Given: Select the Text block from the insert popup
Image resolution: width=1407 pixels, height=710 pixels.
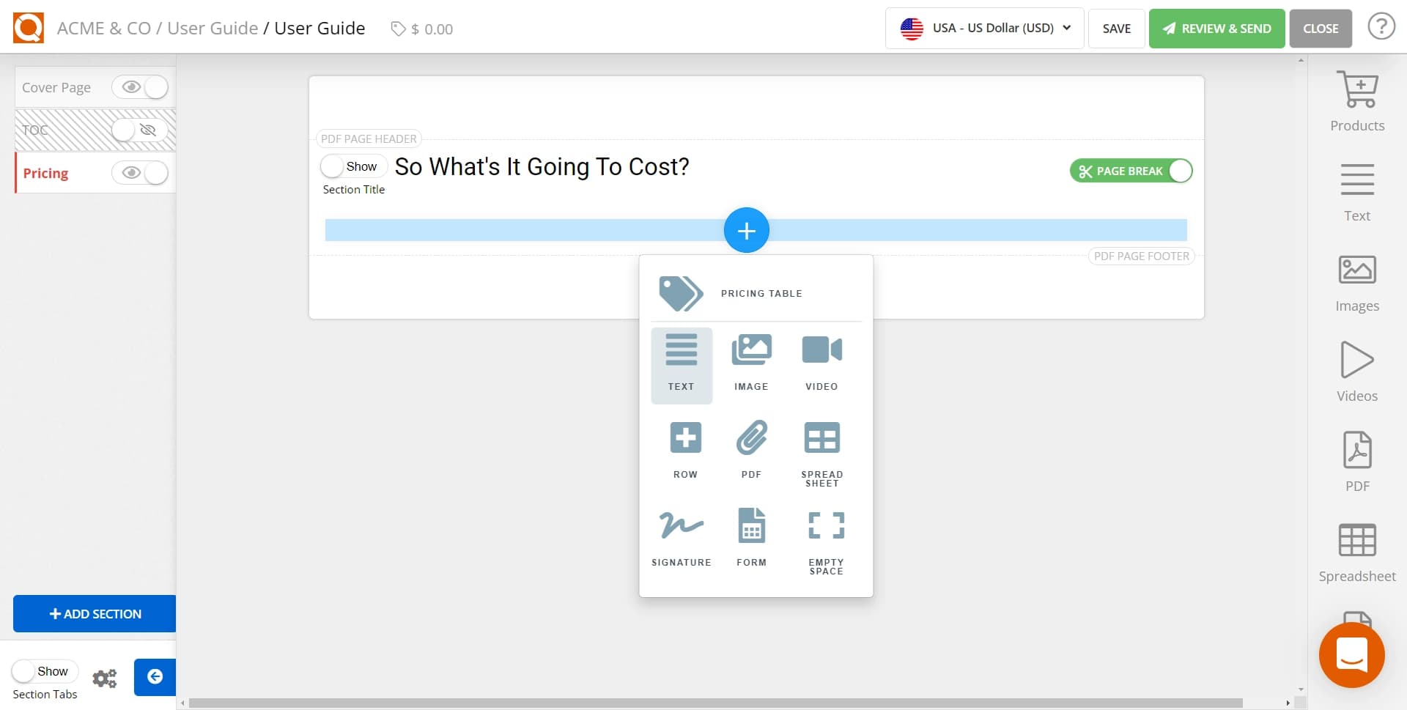Looking at the screenshot, I should 681,364.
